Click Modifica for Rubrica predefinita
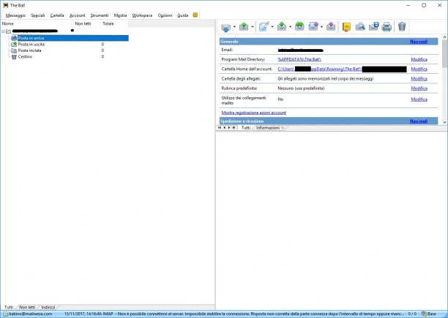The image size is (448, 318). pyautogui.click(x=419, y=88)
